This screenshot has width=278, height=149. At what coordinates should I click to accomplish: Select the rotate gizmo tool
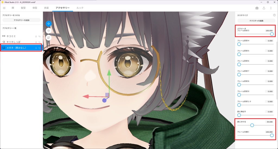(x=49, y=31)
